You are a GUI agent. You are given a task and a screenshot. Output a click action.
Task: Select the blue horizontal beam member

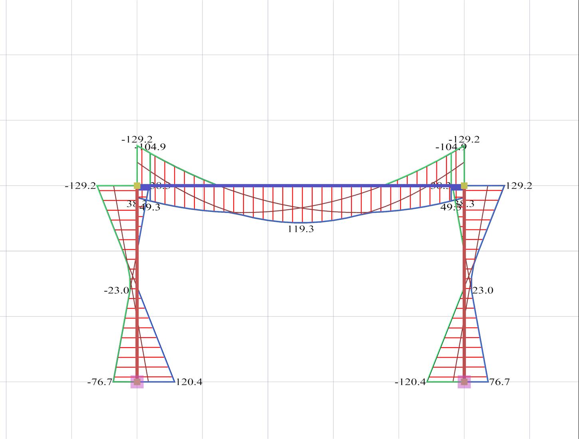click(x=299, y=186)
